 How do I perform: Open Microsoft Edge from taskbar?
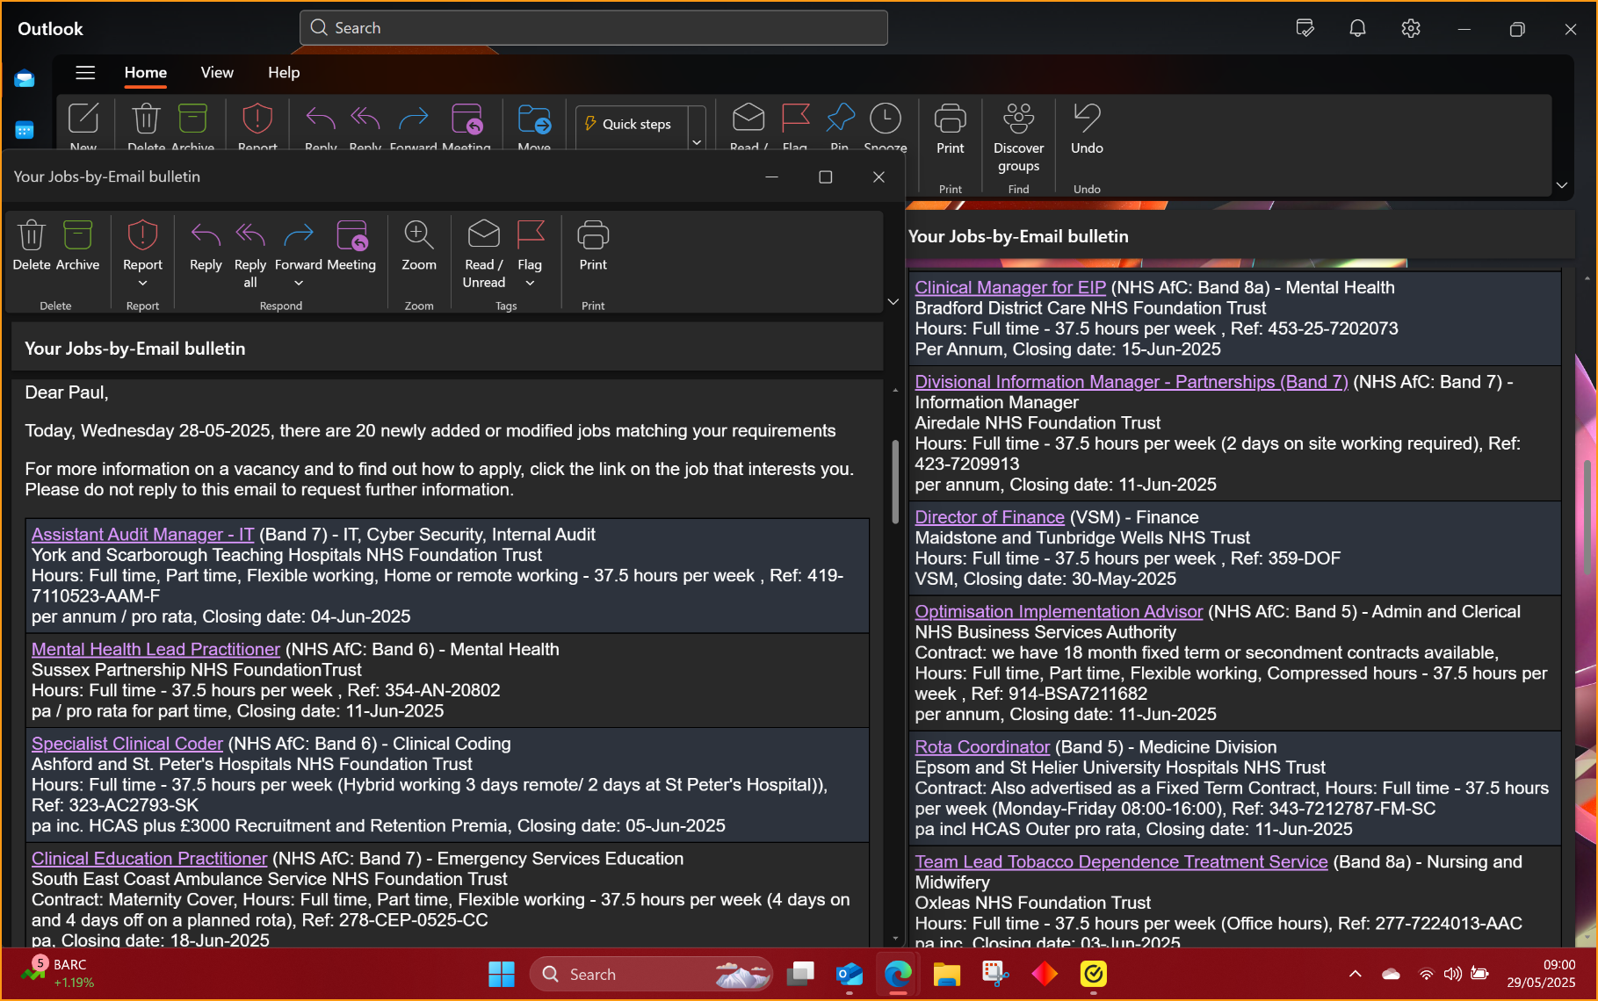click(x=898, y=974)
